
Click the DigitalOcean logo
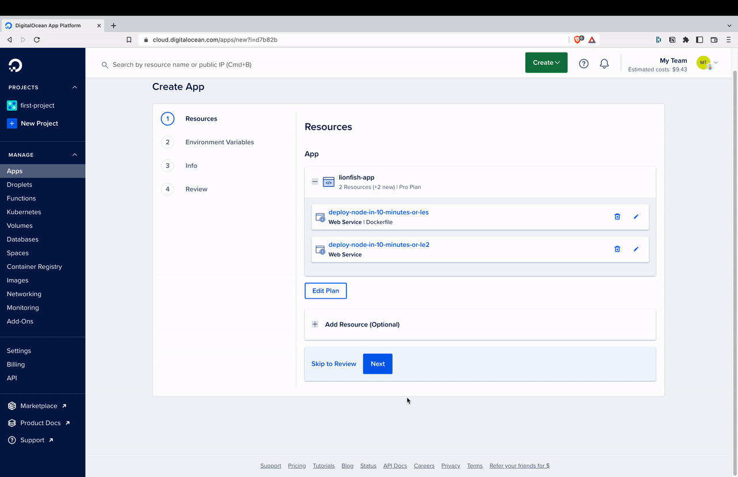point(14,65)
